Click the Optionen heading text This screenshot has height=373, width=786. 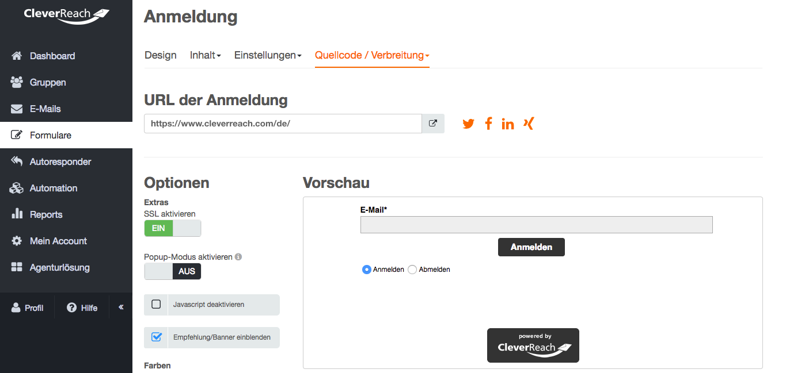pos(177,183)
